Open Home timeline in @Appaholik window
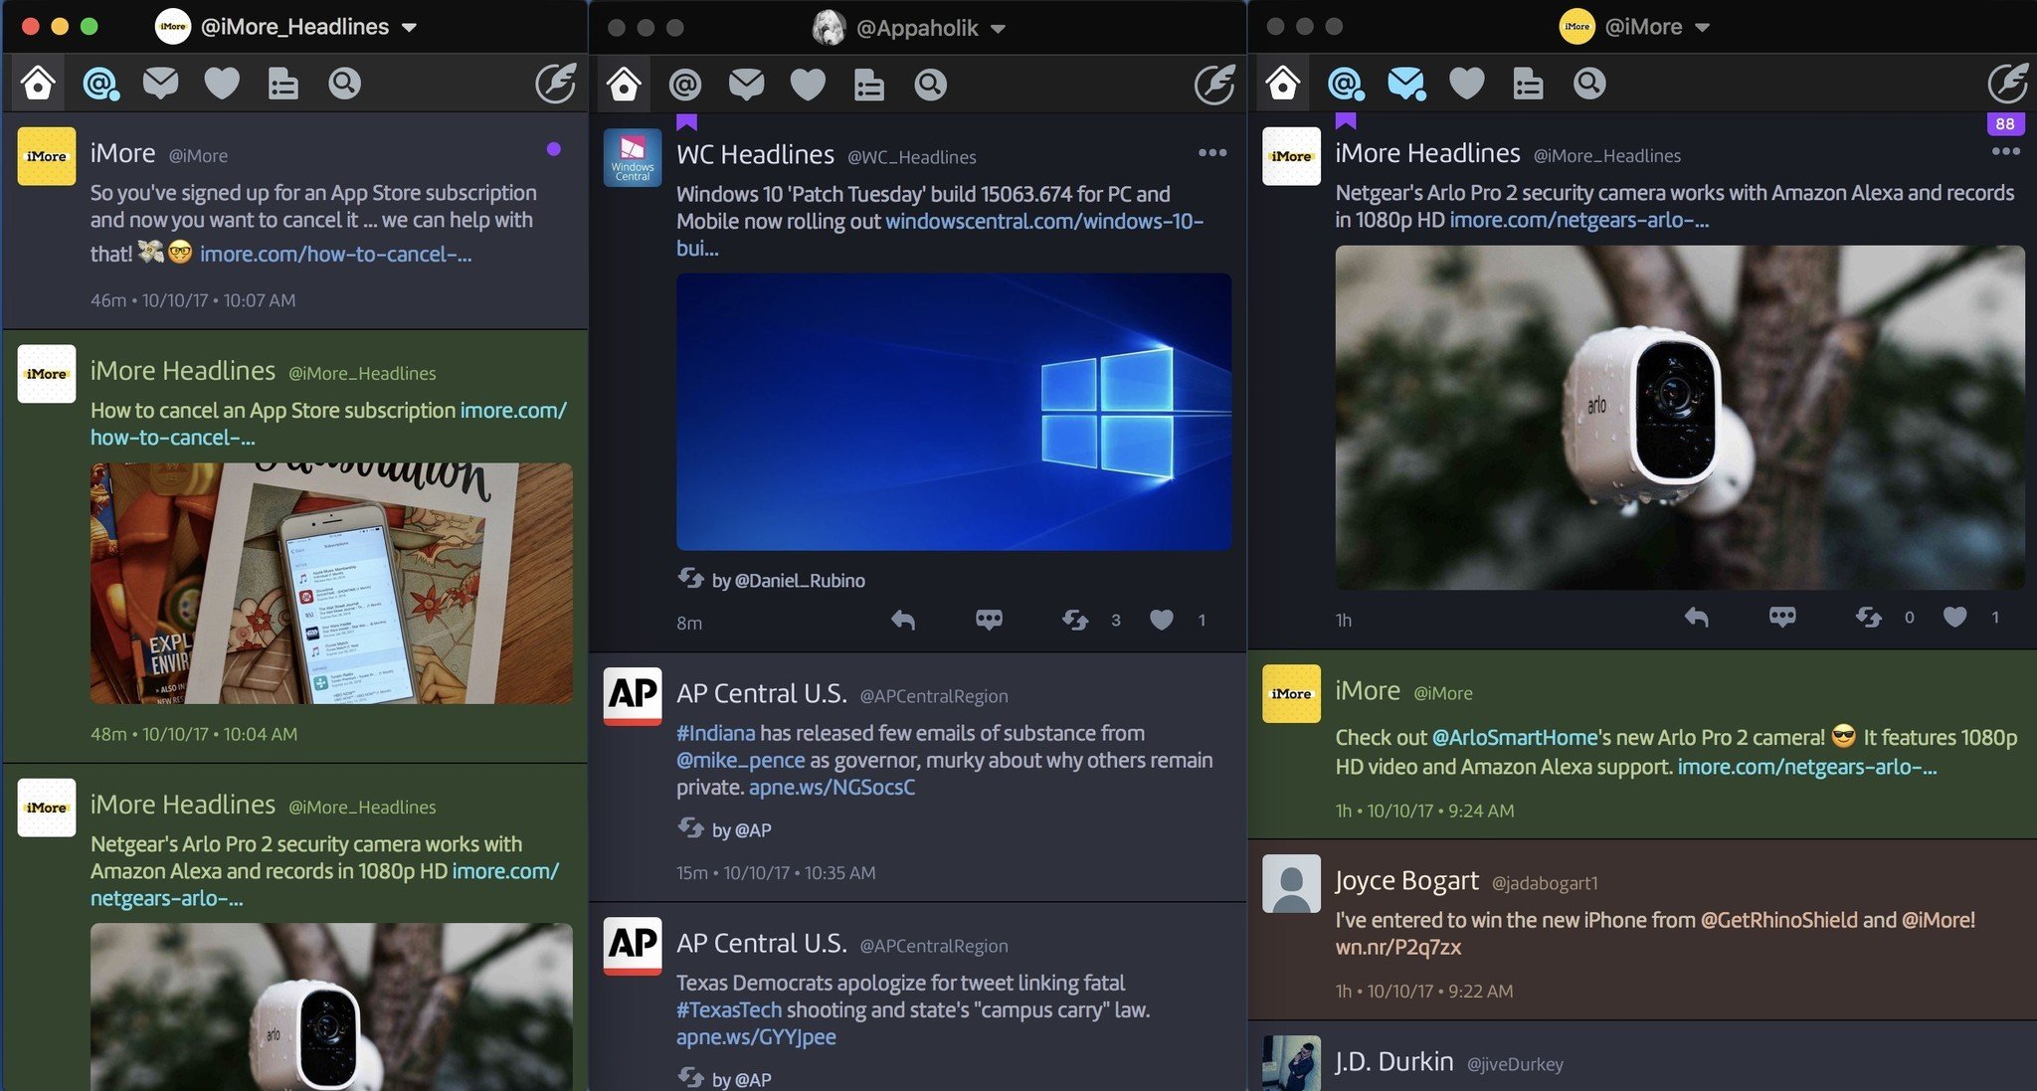This screenshot has width=2037, height=1091. tap(624, 85)
